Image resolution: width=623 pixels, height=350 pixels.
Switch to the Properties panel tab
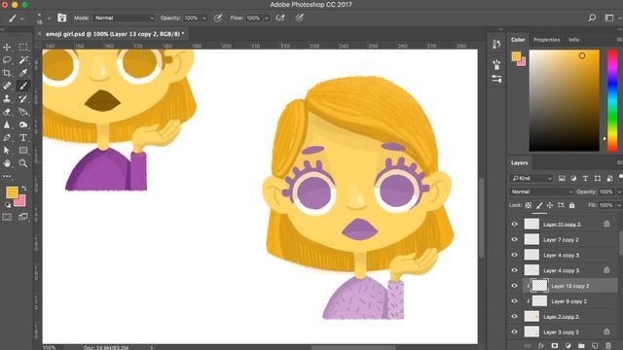click(x=546, y=40)
